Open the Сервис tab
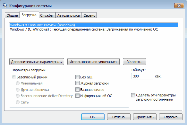 click(89, 15)
